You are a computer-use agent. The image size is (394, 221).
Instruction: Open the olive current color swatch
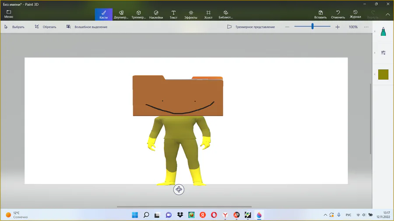[383, 74]
